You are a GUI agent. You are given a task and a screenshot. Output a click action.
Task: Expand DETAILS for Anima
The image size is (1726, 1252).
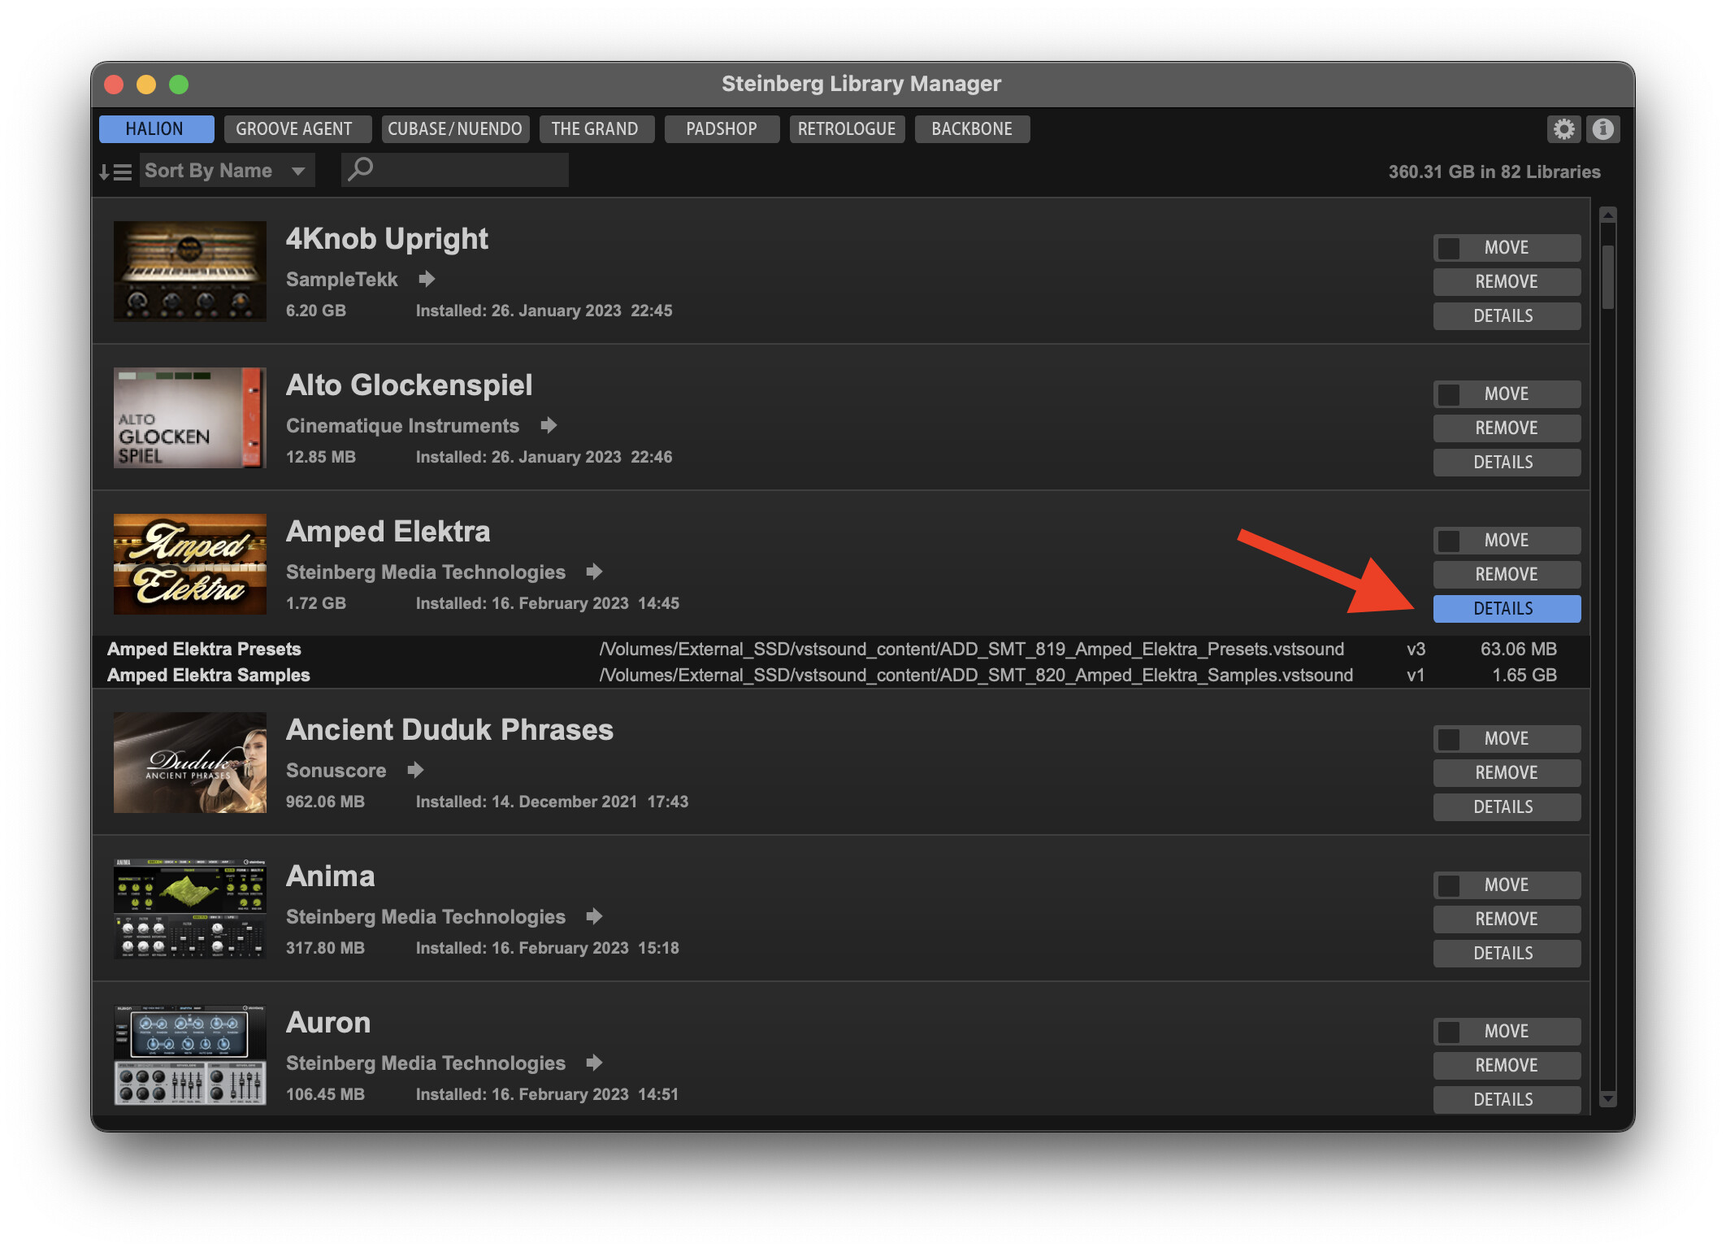[1507, 954]
